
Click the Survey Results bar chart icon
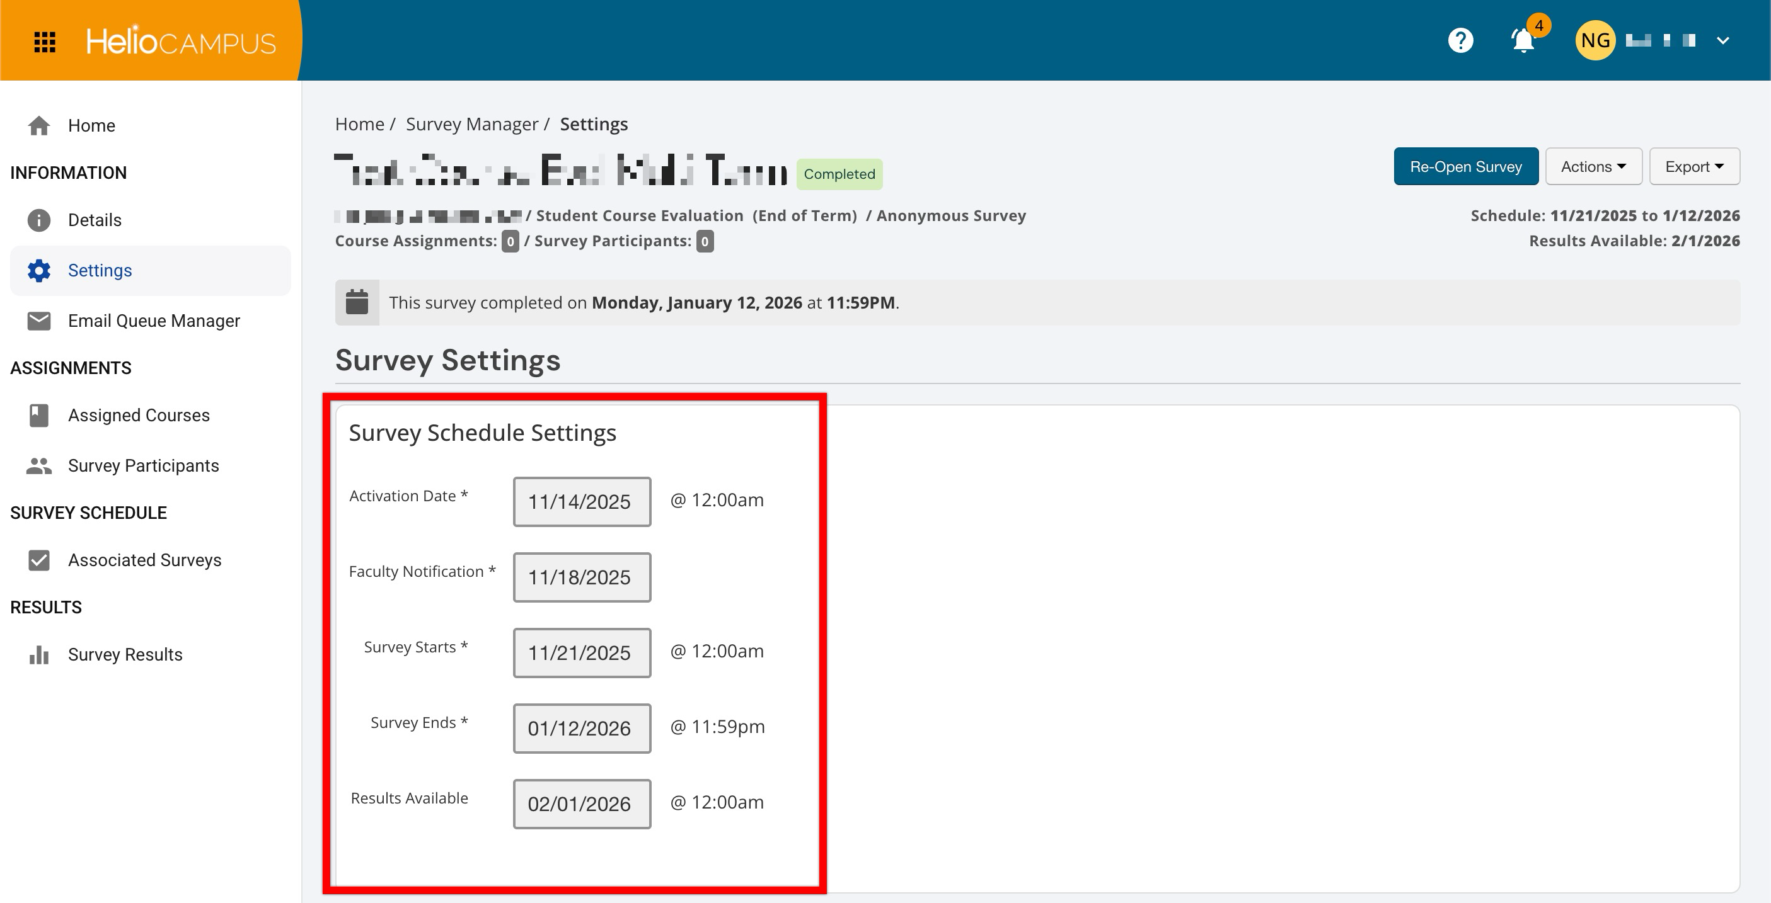(x=39, y=655)
